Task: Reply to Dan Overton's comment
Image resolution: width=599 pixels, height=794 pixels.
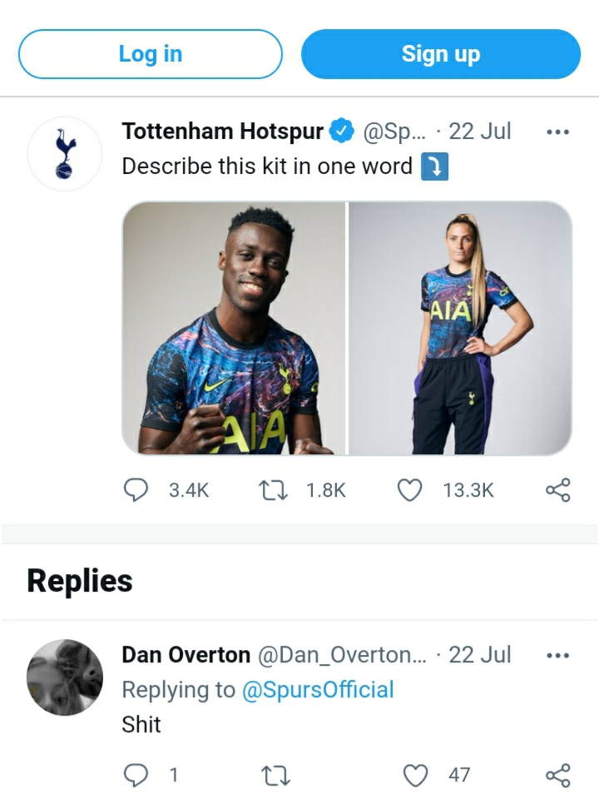Action: point(136,775)
